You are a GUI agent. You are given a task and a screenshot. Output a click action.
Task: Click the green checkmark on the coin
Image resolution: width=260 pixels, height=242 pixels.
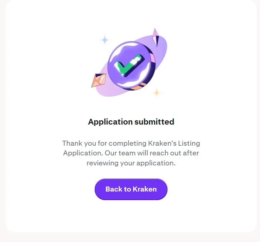(129, 65)
